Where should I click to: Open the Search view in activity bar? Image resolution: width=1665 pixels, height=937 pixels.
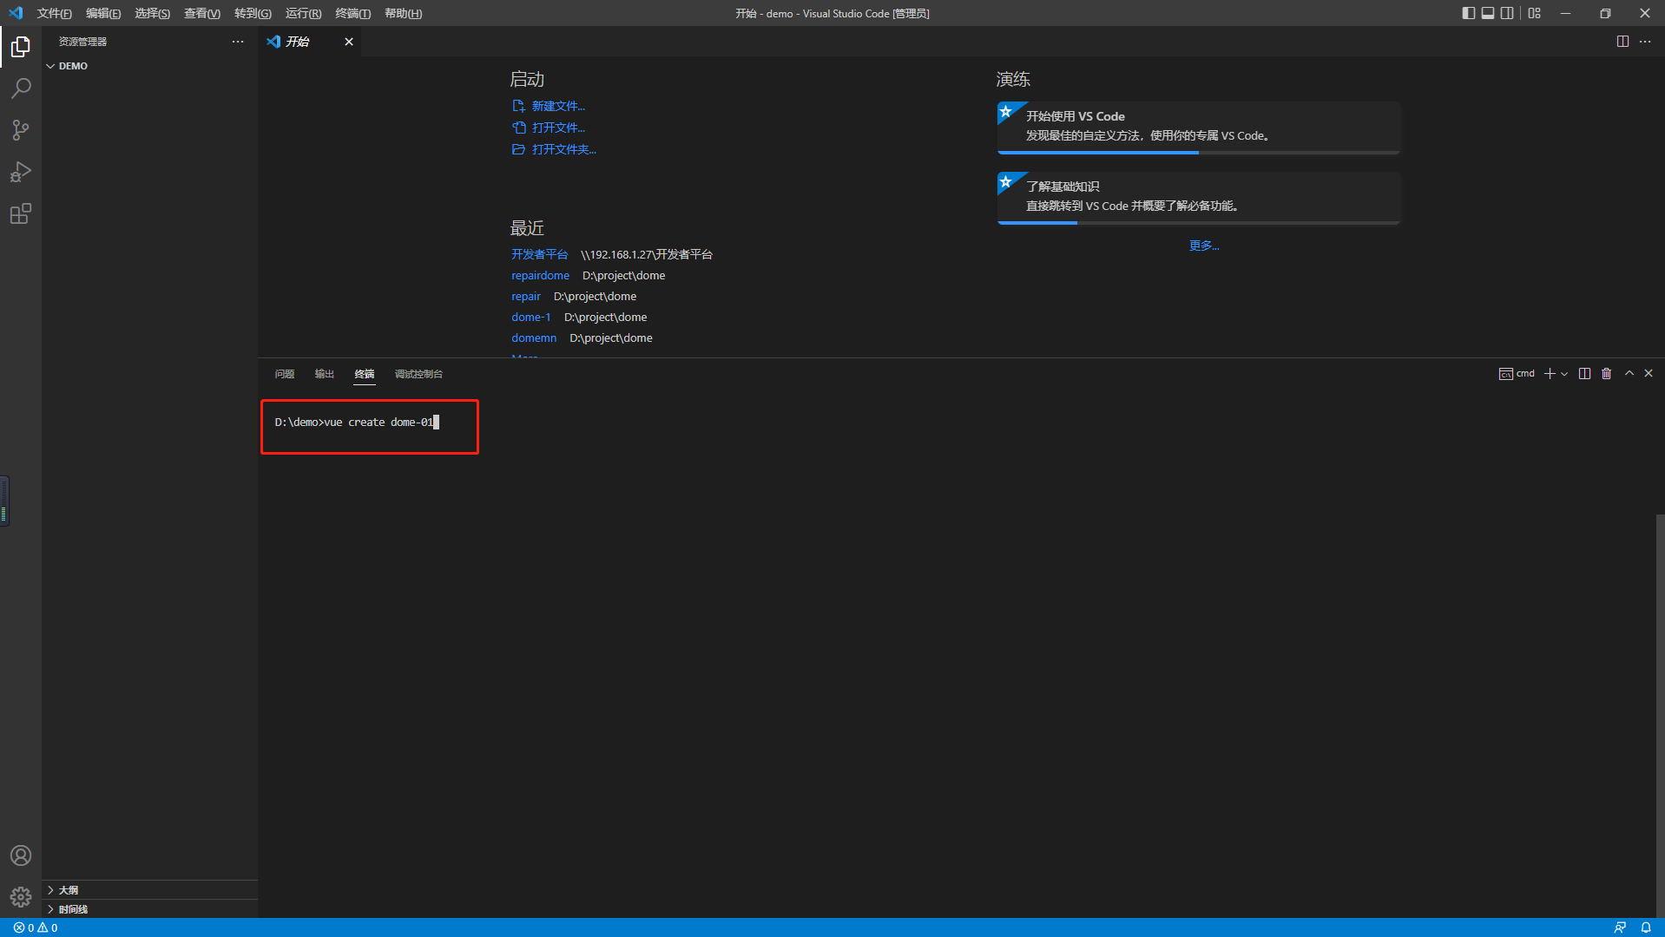pos(21,88)
